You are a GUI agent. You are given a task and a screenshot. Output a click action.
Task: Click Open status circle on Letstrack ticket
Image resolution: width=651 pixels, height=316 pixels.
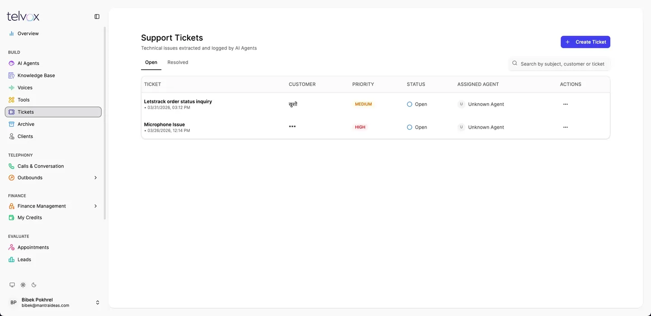pos(410,104)
